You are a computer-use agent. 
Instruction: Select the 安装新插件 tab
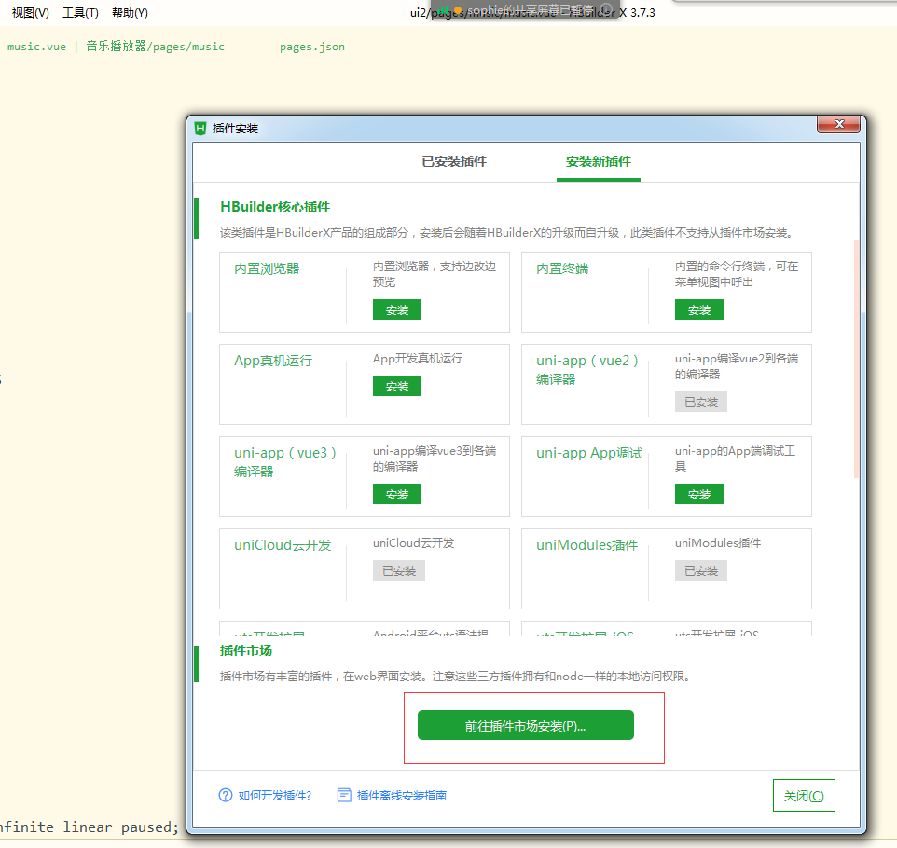(x=599, y=162)
